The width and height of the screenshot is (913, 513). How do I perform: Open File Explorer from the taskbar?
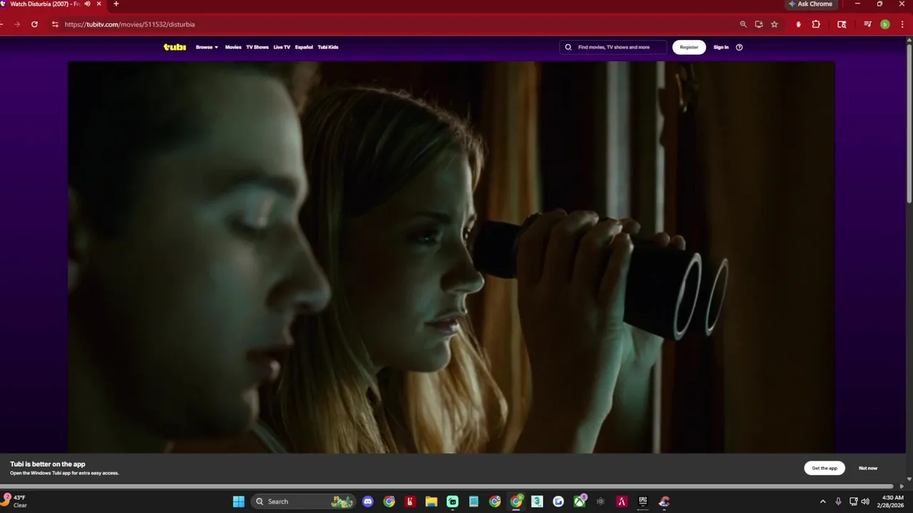click(431, 502)
